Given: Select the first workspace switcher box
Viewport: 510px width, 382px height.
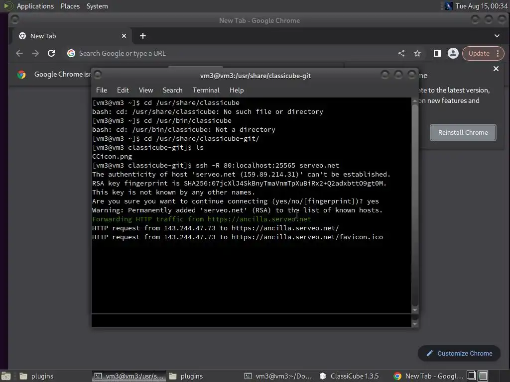Looking at the screenshot, I should [x=471, y=376].
